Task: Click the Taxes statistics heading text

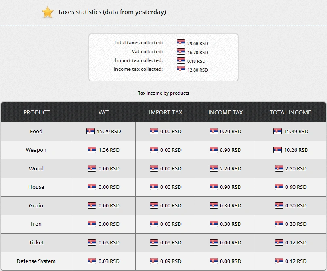Action: (x=112, y=12)
